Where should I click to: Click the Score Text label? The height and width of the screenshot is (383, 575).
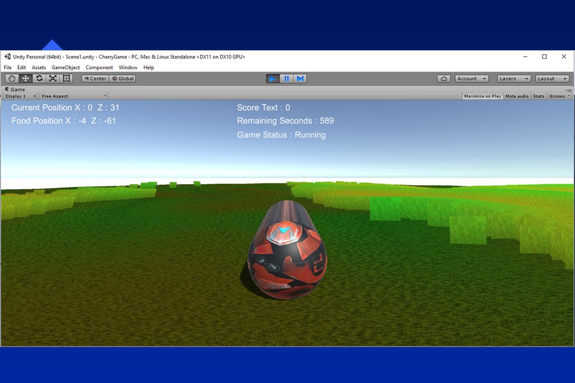tap(264, 107)
